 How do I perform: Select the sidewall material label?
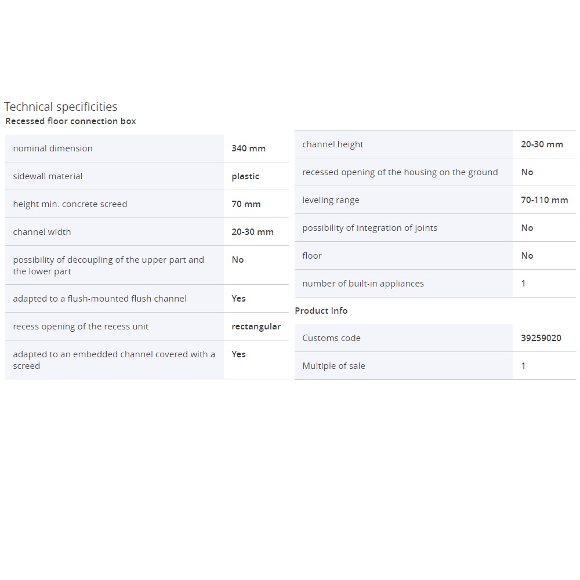(48, 176)
